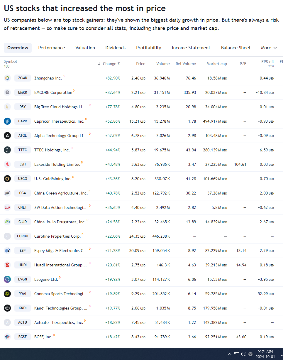Click the China Jo-Jo Drugstores logo icon
Viewport: 283px width, 360px height.
tap(7, 222)
